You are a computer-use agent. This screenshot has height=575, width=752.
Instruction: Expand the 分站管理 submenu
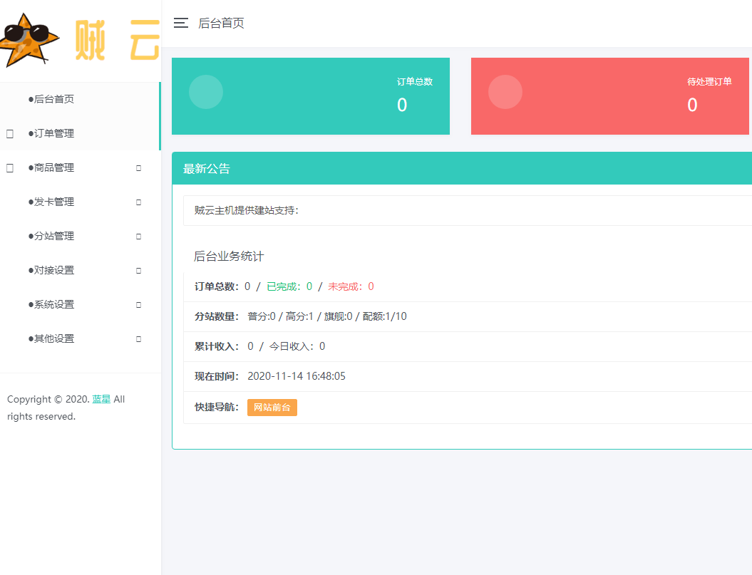[x=138, y=236]
